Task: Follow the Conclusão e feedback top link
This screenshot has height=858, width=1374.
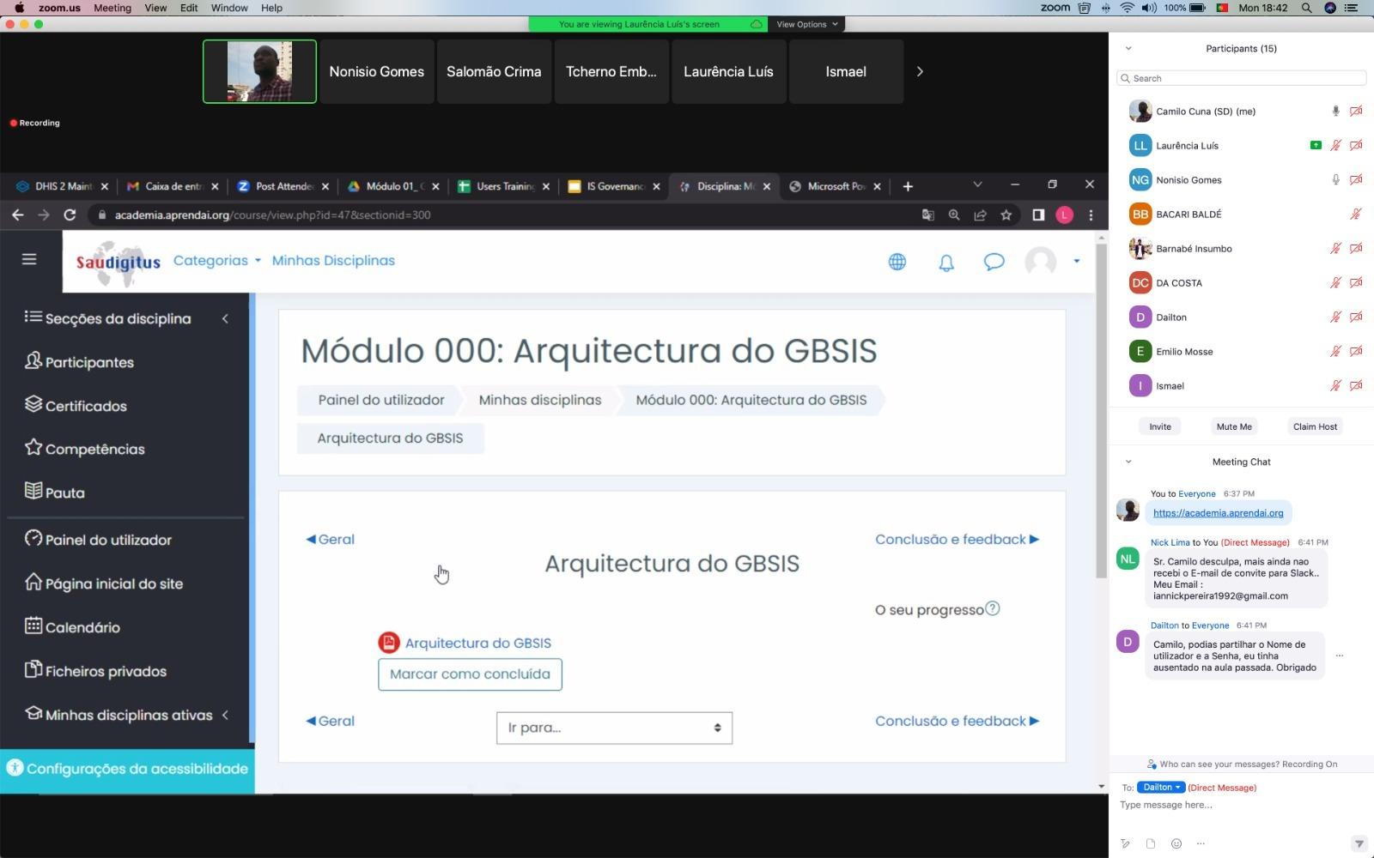Action: coord(957,540)
